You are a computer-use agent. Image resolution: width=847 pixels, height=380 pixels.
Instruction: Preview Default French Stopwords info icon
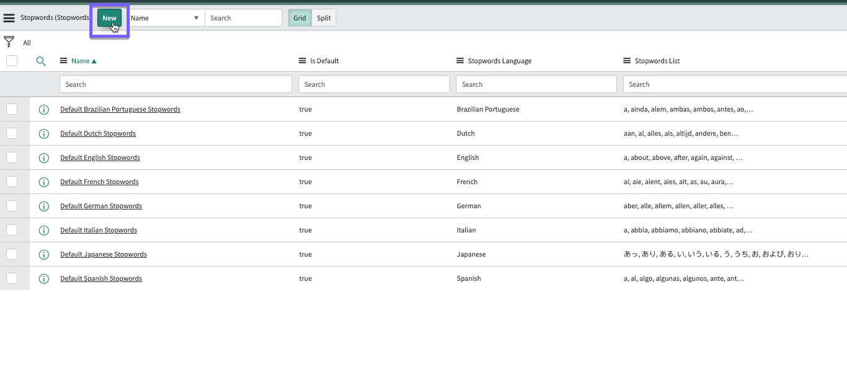(x=43, y=182)
